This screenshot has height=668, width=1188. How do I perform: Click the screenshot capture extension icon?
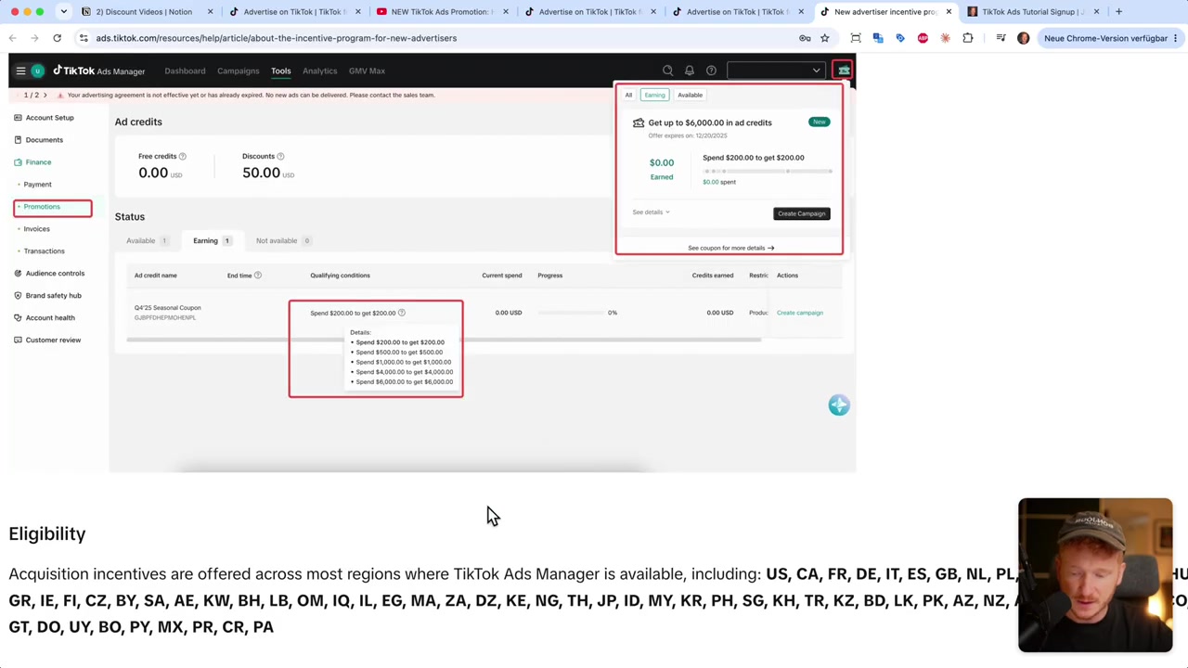coord(856,38)
